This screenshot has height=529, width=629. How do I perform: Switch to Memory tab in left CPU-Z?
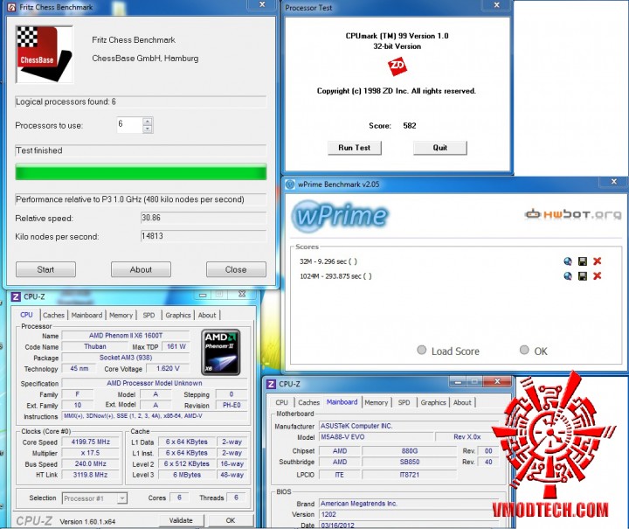click(x=121, y=315)
